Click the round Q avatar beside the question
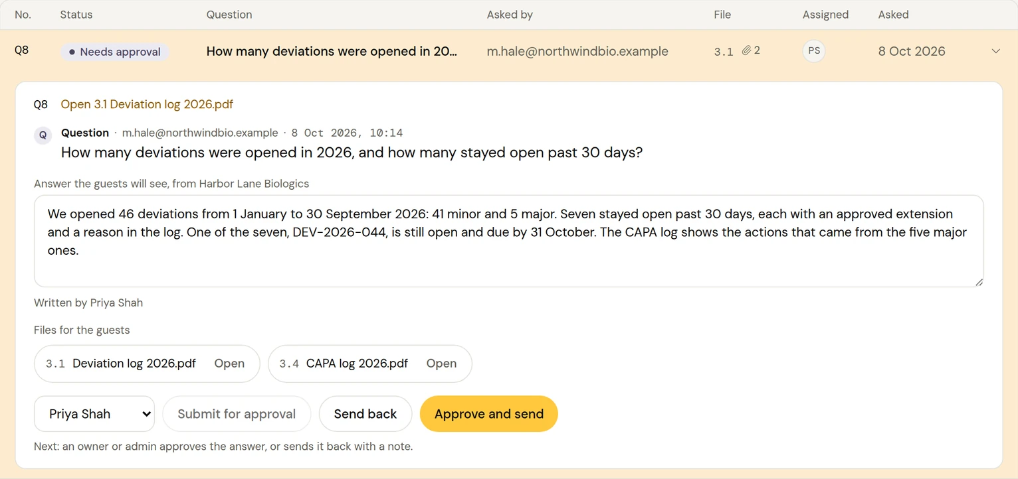This screenshot has width=1018, height=479. pos(43,135)
